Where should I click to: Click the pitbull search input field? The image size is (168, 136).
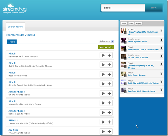click(x=123, y=8)
